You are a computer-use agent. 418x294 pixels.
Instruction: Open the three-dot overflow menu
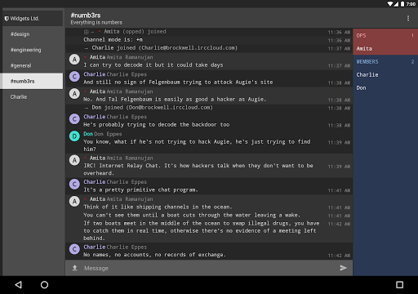(x=408, y=18)
